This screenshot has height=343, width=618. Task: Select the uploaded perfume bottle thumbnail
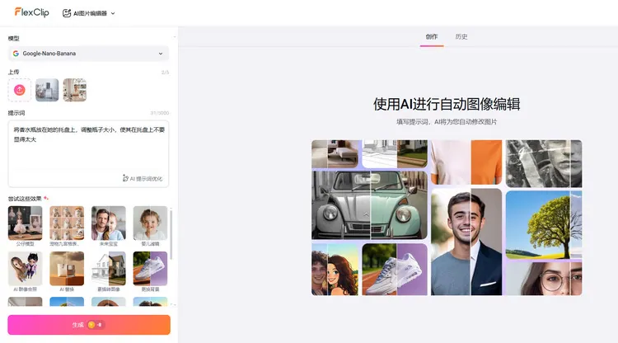(x=47, y=90)
